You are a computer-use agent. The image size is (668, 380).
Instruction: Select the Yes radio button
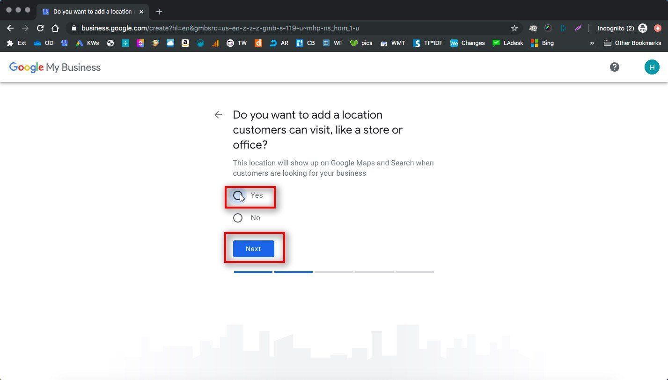click(x=238, y=195)
